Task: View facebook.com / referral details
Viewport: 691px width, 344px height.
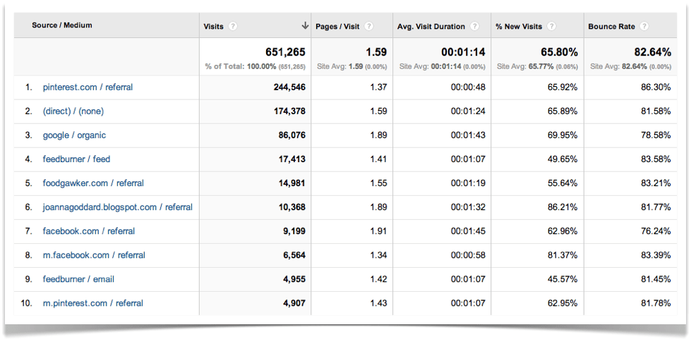Action: 89,231
